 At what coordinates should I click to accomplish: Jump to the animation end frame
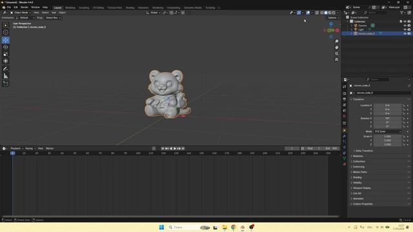183,149
